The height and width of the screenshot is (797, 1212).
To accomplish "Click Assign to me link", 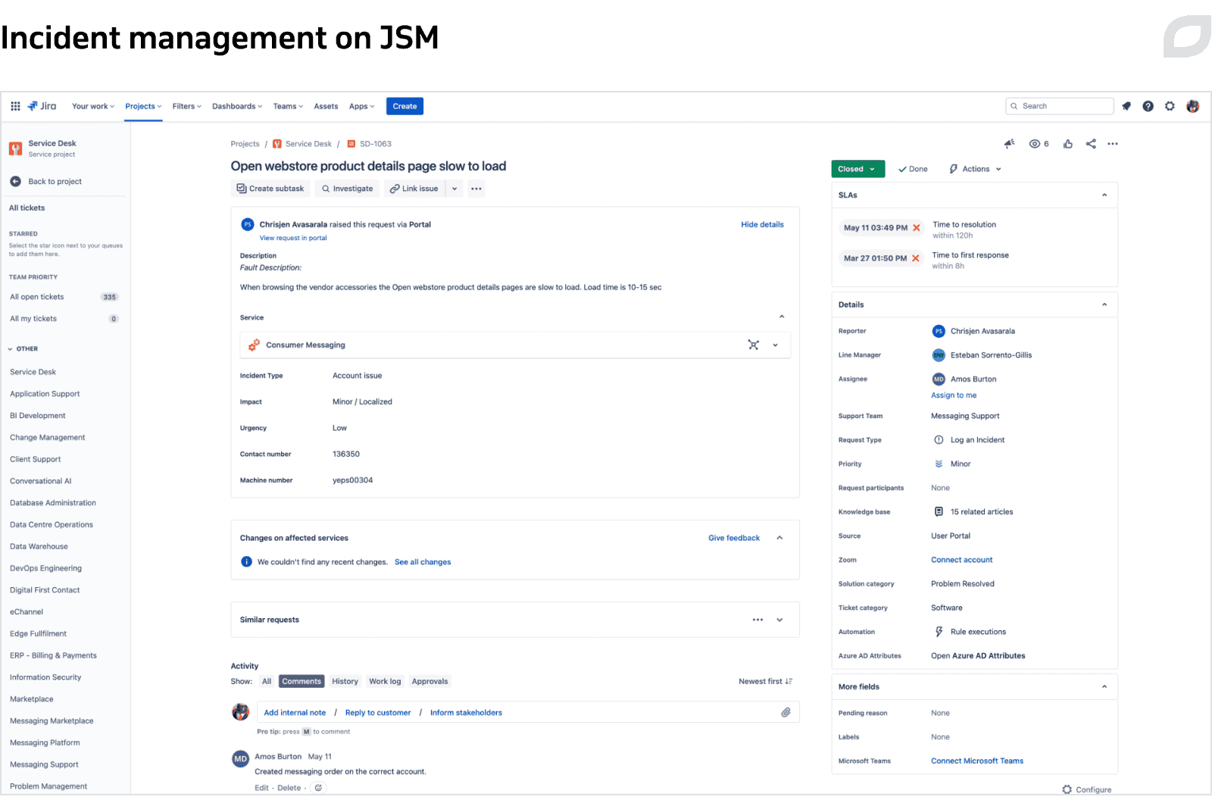I will tap(954, 395).
